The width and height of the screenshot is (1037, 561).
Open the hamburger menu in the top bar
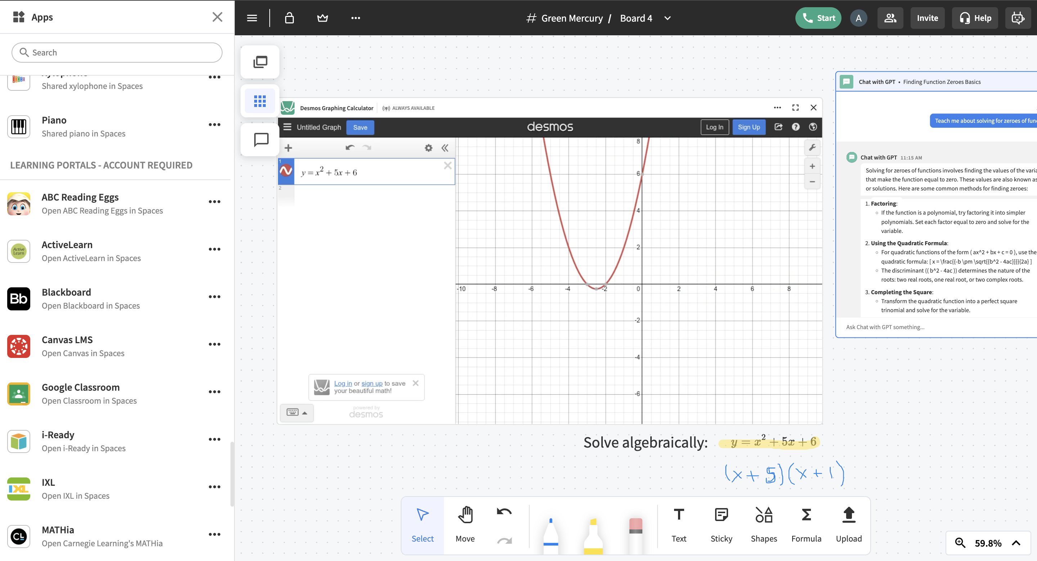click(252, 18)
